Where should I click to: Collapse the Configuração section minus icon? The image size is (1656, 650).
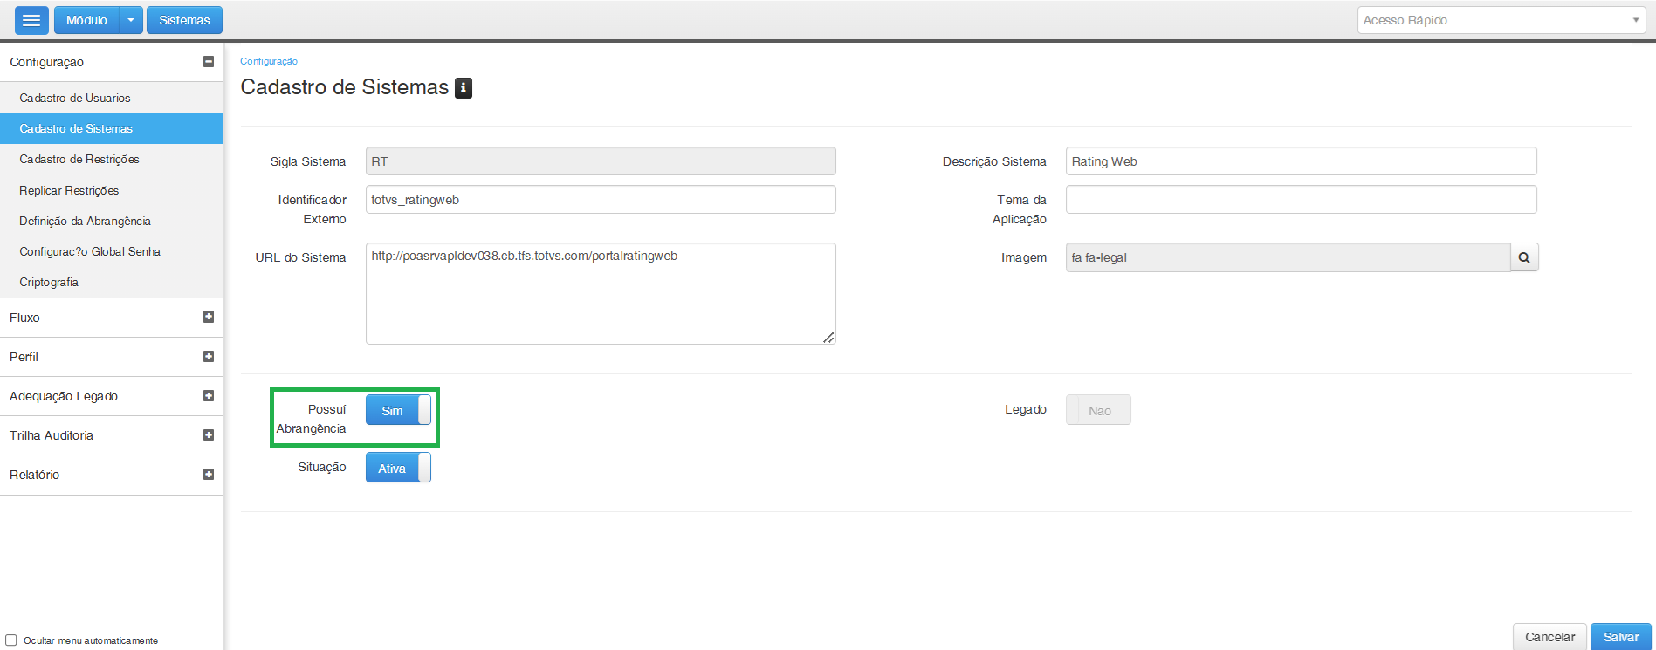(209, 61)
